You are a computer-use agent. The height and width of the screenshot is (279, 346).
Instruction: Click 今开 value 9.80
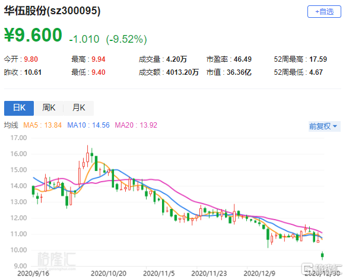coord(31,59)
